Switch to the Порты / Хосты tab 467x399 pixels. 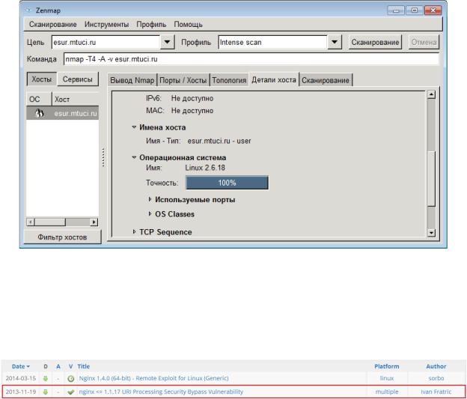pyautogui.click(x=183, y=80)
